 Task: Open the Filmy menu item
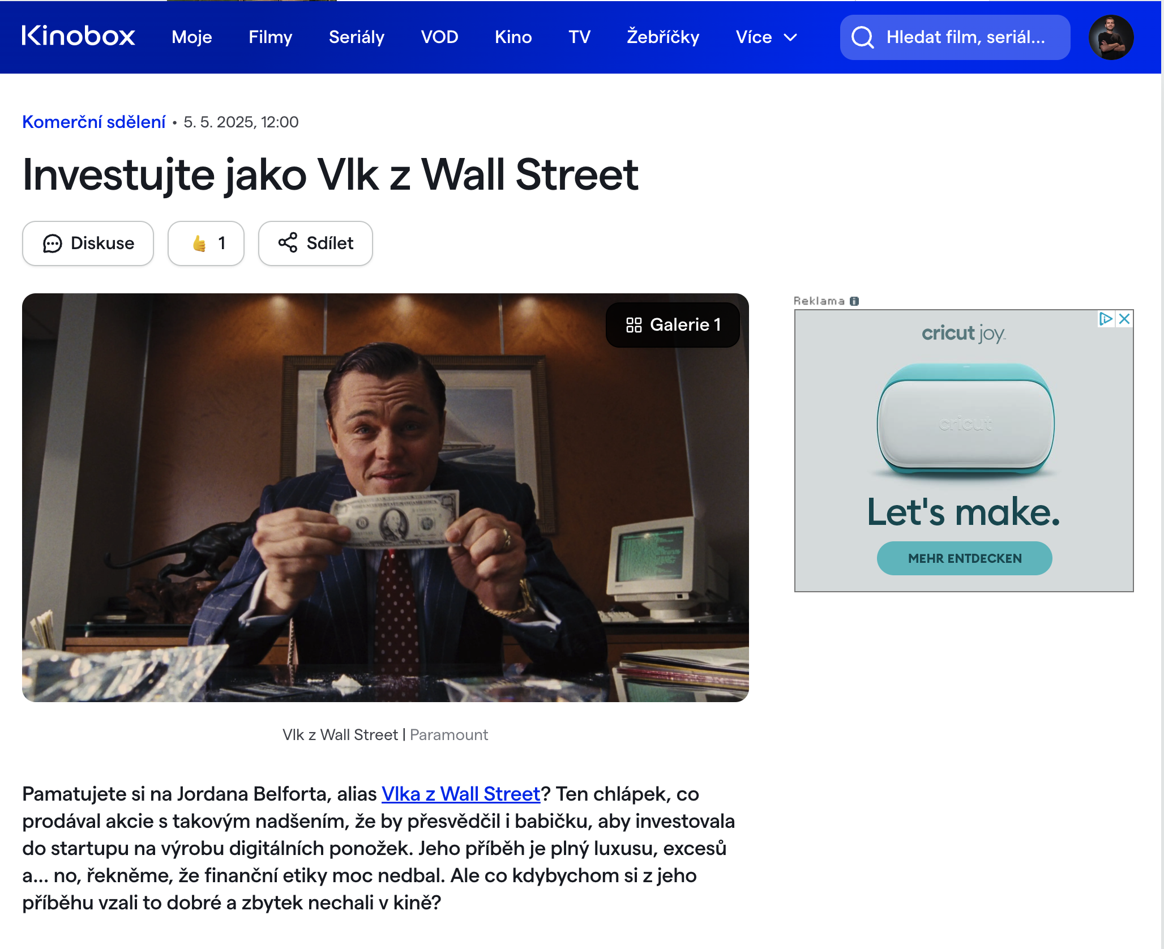tap(270, 37)
